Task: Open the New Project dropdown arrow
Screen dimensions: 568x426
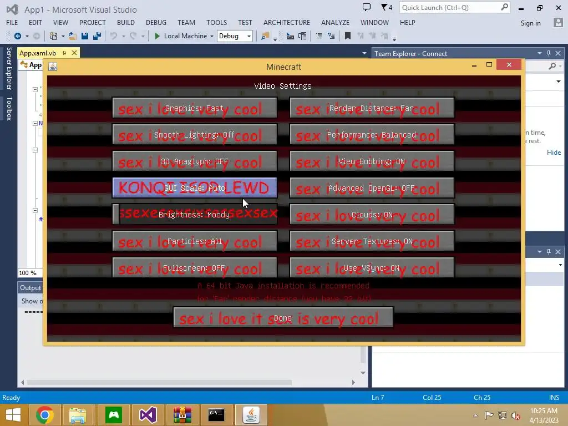Action: (x=63, y=36)
